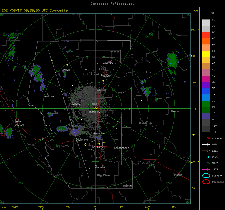Click the HighRiver city label
Image resolution: width=225 pixels, height=210 pixels.
pos(104,175)
